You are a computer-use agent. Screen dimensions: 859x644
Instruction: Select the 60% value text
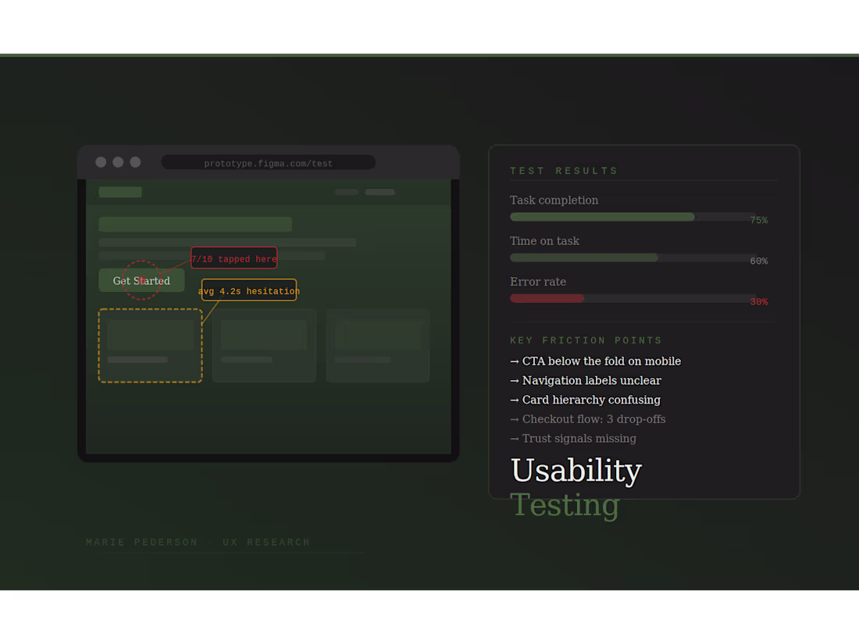pos(759,262)
